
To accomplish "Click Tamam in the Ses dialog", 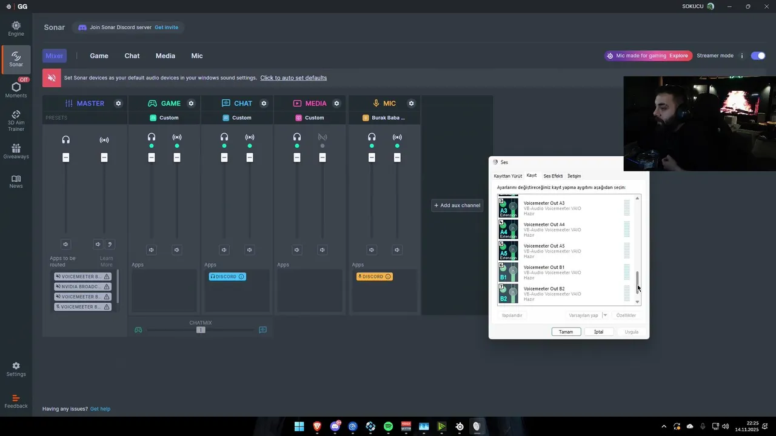I will click(566, 332).
